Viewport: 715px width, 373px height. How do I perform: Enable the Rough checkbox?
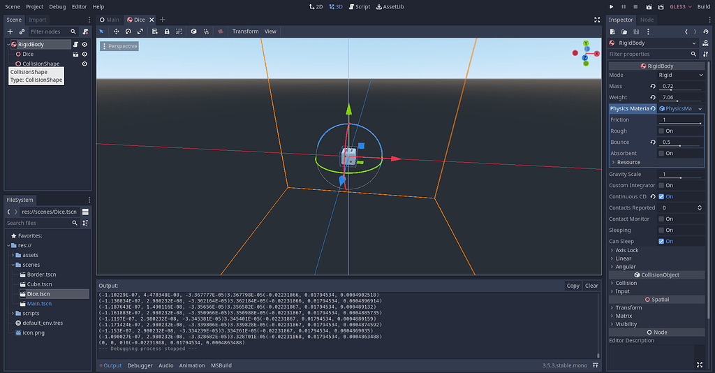(661, 131)
